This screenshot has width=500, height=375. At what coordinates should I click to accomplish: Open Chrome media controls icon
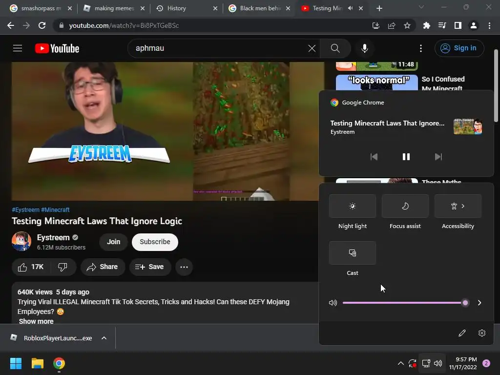(442, 25)
